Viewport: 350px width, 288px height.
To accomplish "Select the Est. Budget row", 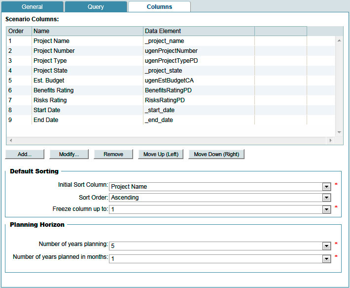I will (x=171, y=80).
